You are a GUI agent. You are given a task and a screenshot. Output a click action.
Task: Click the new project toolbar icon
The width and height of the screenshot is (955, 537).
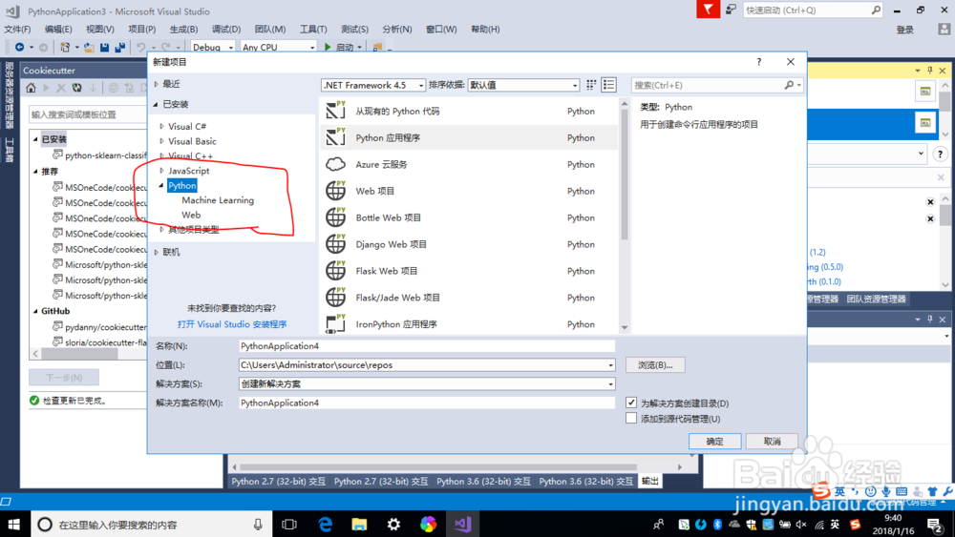[x=65, y=47]
